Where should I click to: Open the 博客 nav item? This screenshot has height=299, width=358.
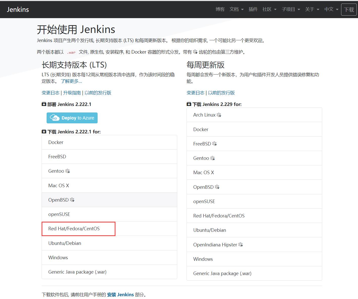(220, 9)
